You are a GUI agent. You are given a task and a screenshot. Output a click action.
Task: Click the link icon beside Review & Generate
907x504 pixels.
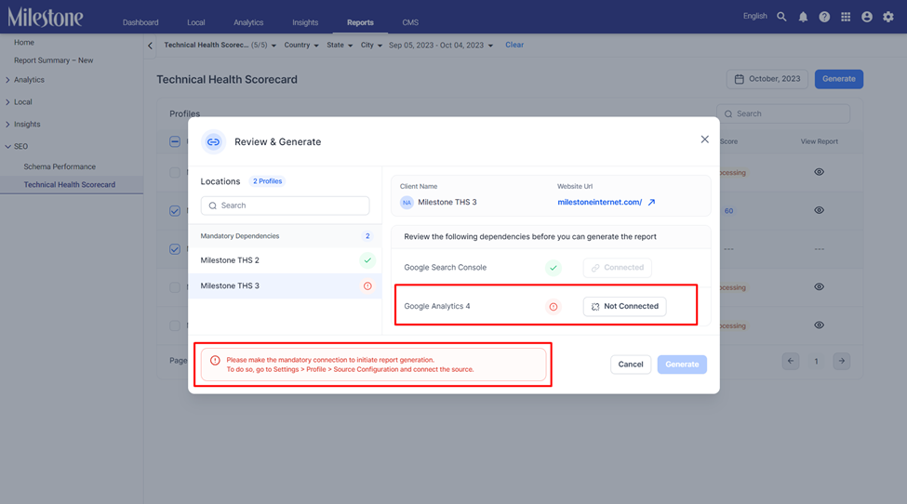(213, 141)
